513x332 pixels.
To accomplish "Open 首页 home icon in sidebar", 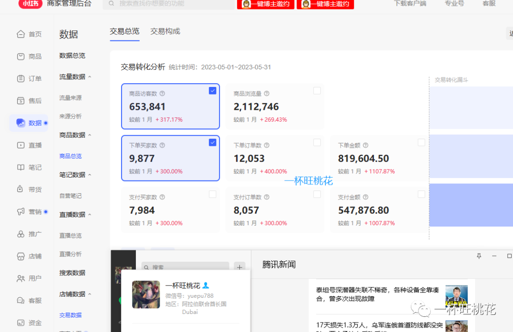I will click(20, 34).
